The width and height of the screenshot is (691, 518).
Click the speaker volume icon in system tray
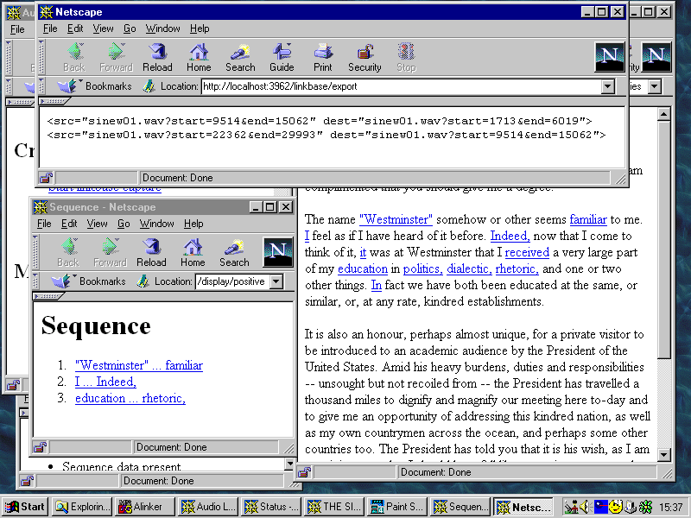pyautogui.click(x=584, y=507)
